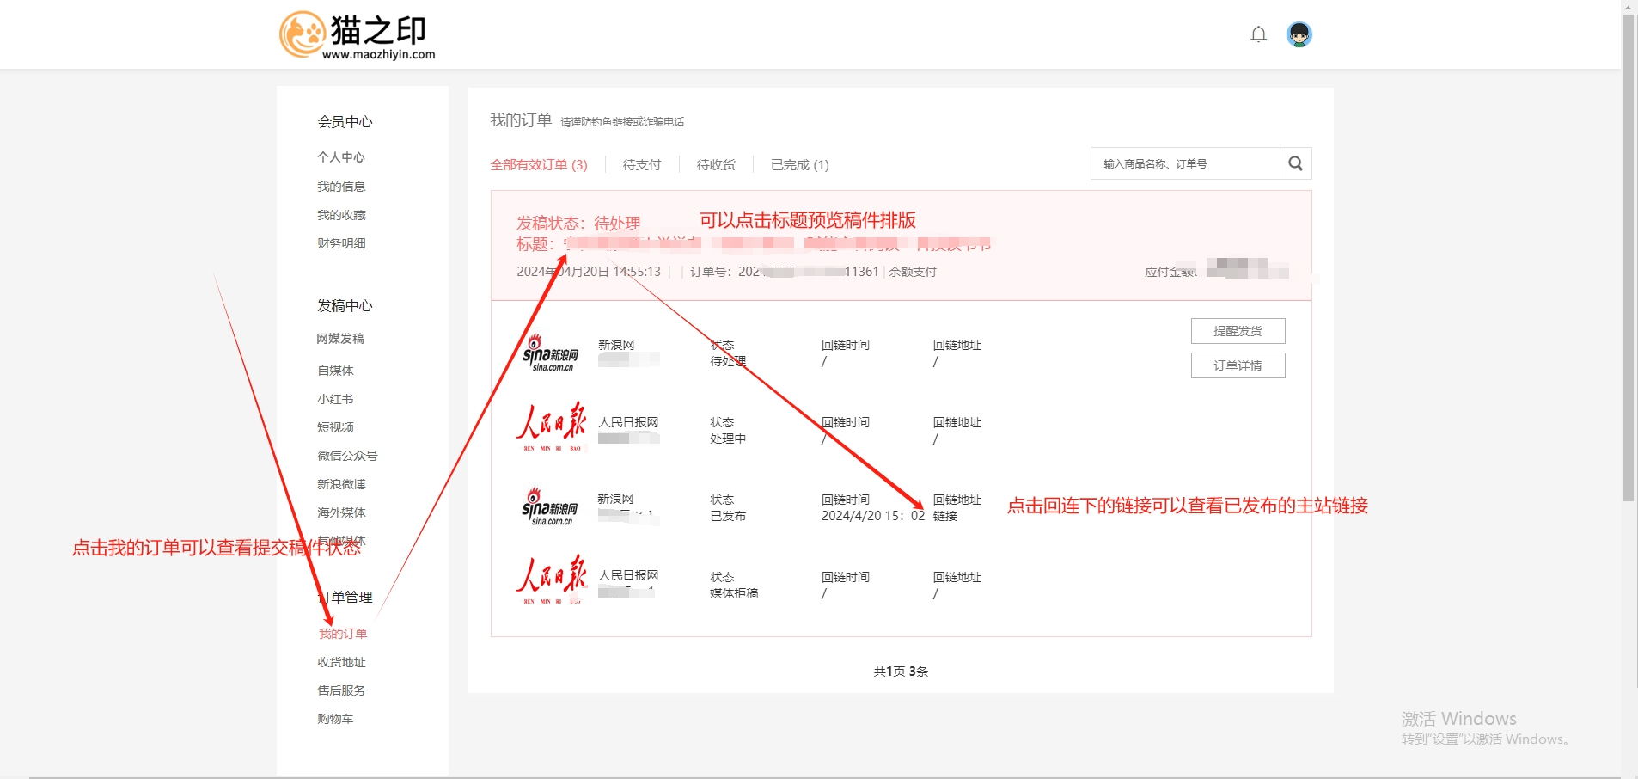Open 我的收藏 in the sidebar
Viewport: 1638px width, 779px height.
pyautogui.click(x=341, y=215)
